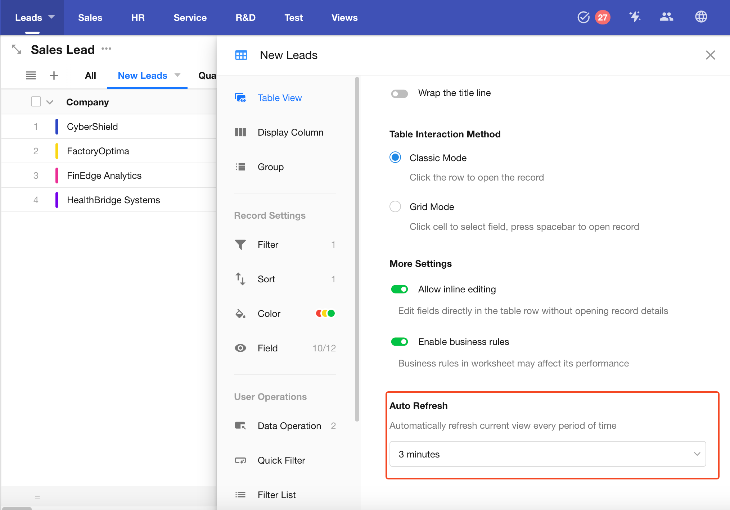Open the New Leads tab dropdown arrow
730x510 pixels.
point(177,75)
